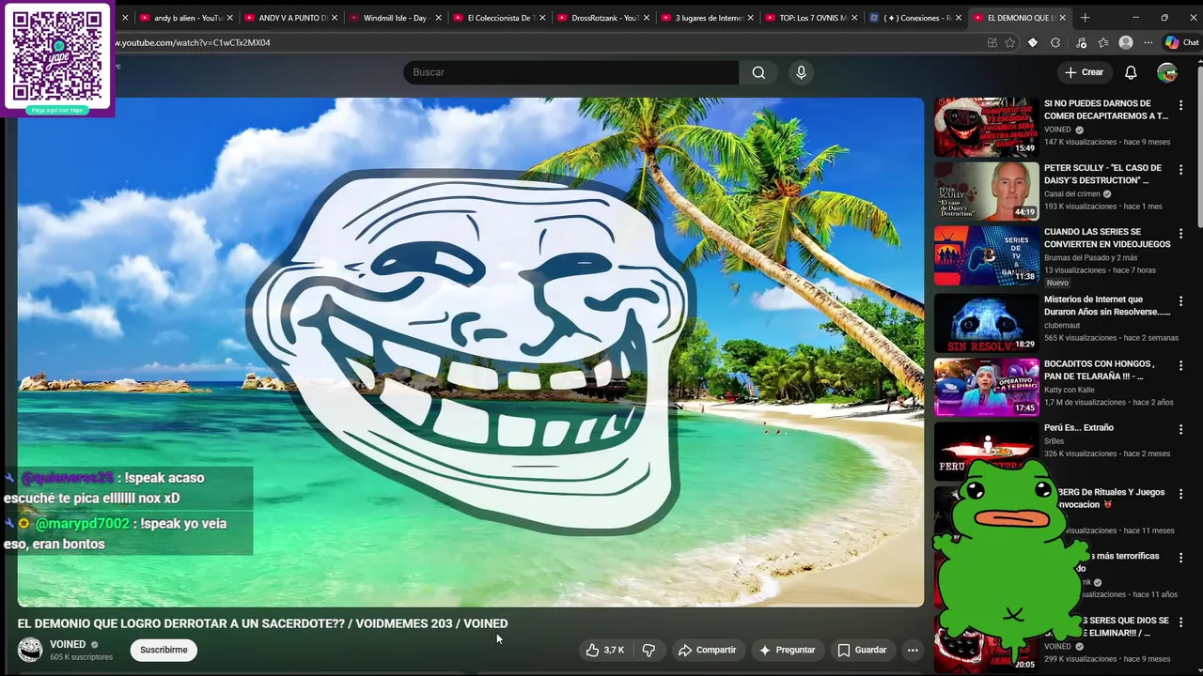1203x676 pixels.
Task: Open options menu for 'SERES QUE DIOS' video
Action: [1181, 622]
